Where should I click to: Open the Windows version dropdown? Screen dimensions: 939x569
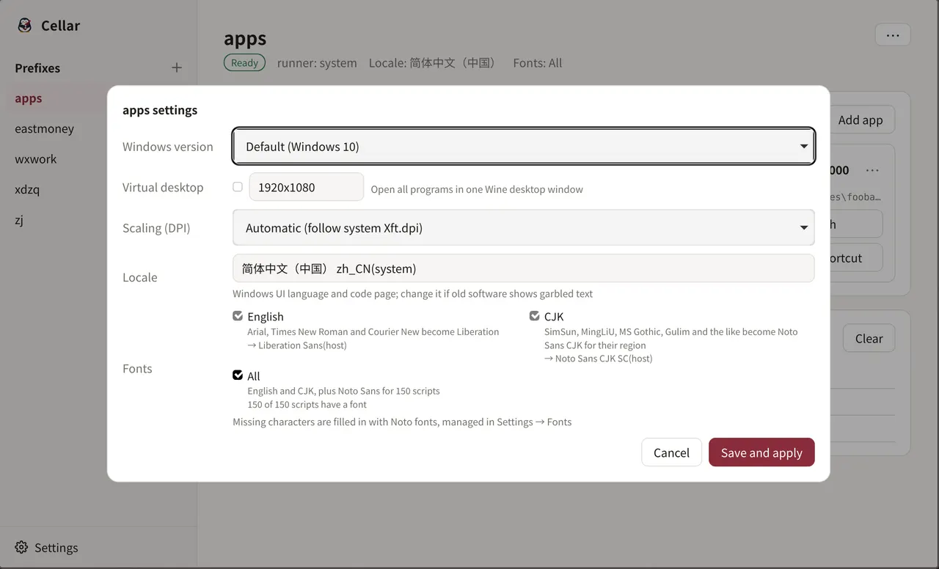524,147
